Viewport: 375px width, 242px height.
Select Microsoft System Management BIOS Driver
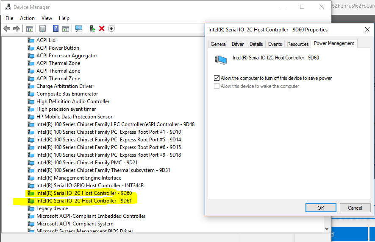85,231
